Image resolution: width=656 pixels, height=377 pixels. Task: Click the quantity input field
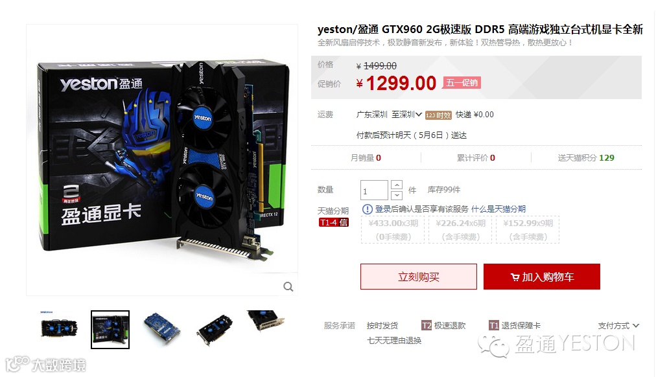375,190
